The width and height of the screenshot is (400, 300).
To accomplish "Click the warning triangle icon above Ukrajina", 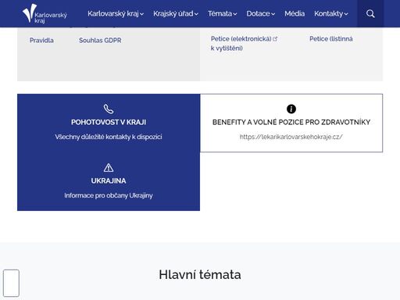I will coord(109,168).
